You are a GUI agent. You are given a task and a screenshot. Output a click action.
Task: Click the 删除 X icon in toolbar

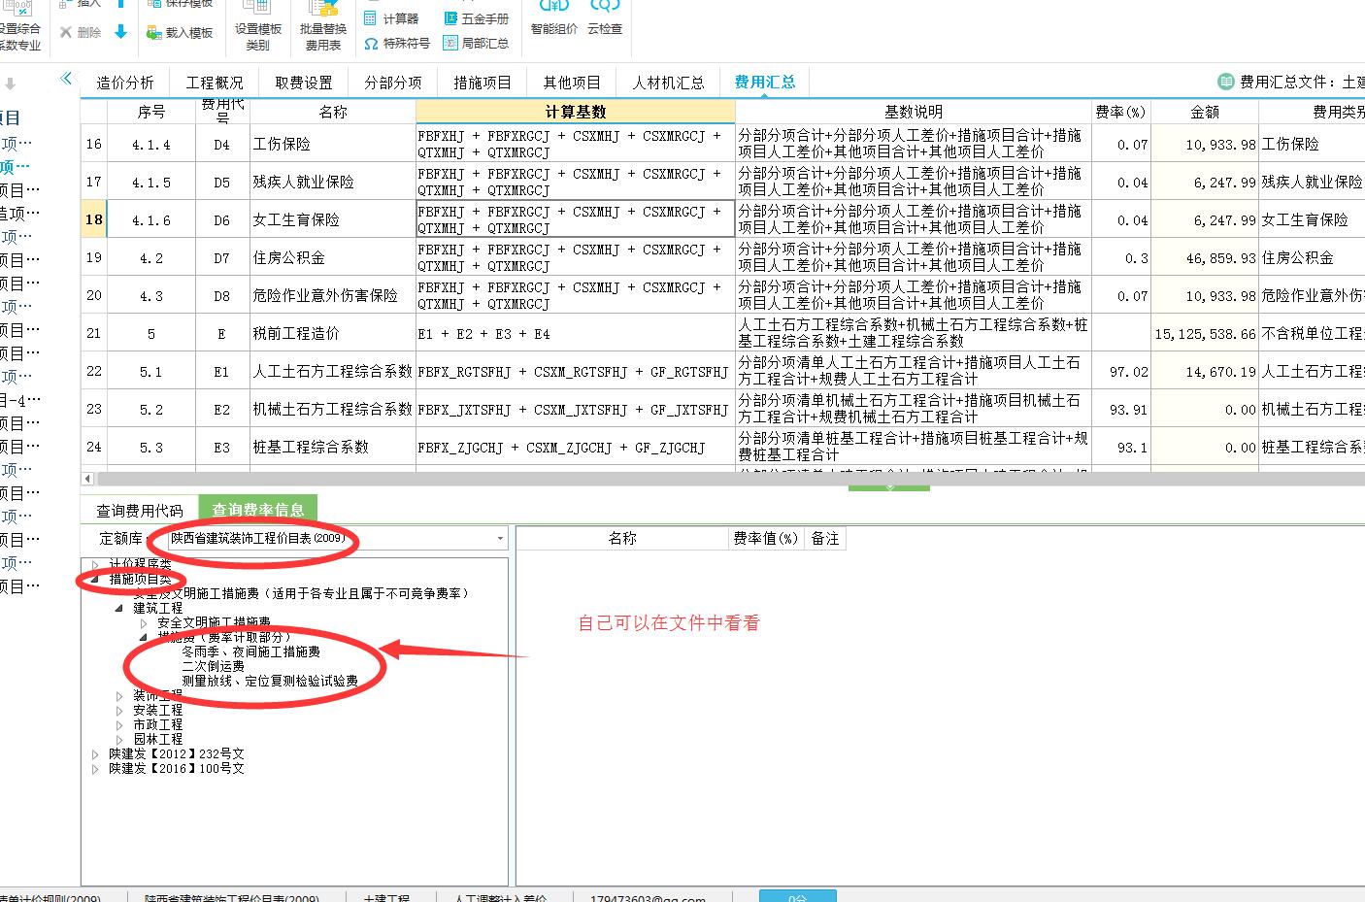[x=66, y=32]
